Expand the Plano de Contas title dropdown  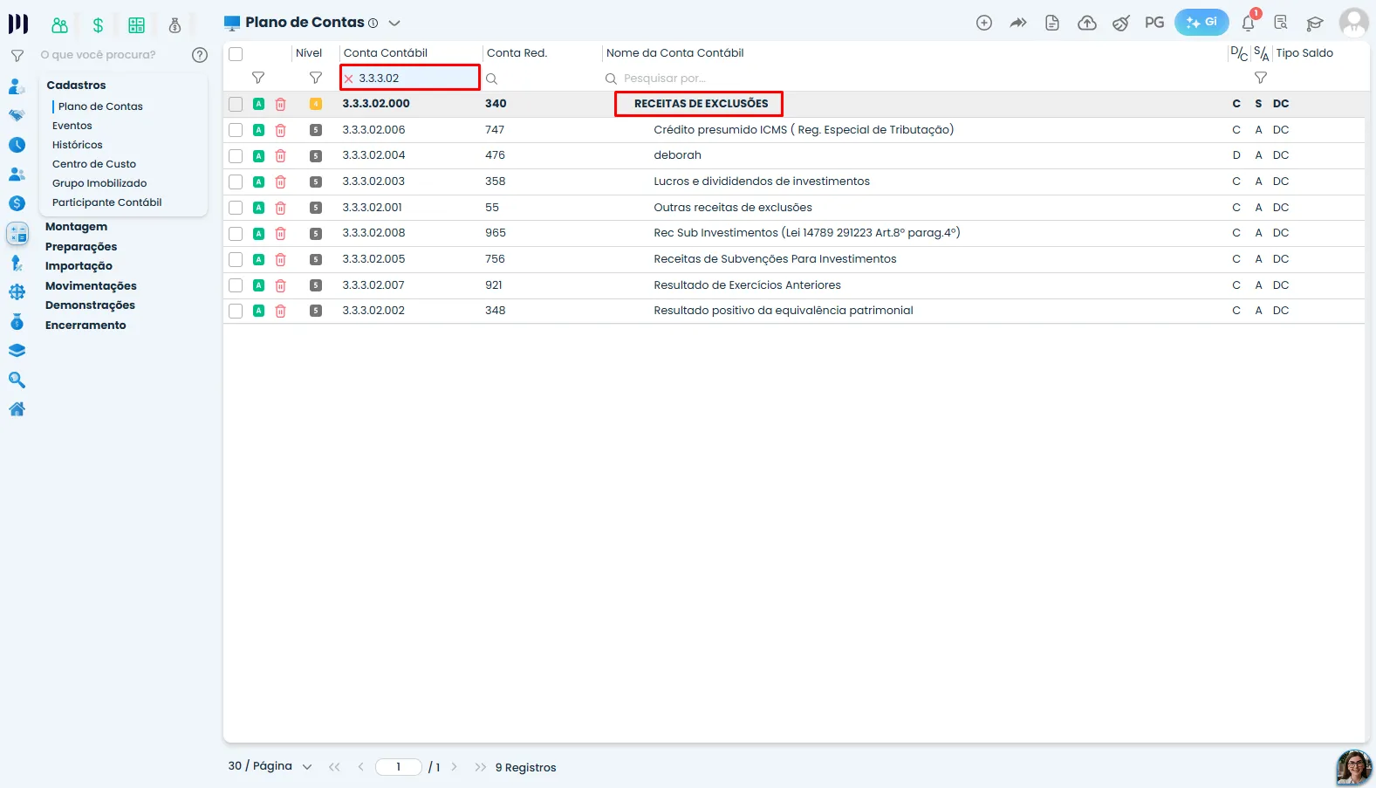point(394,24)
